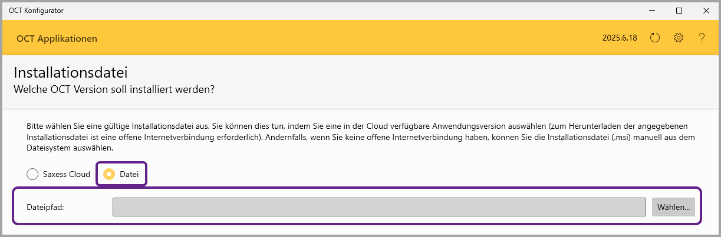Minimize the OCT Konfigurator window

652,11
